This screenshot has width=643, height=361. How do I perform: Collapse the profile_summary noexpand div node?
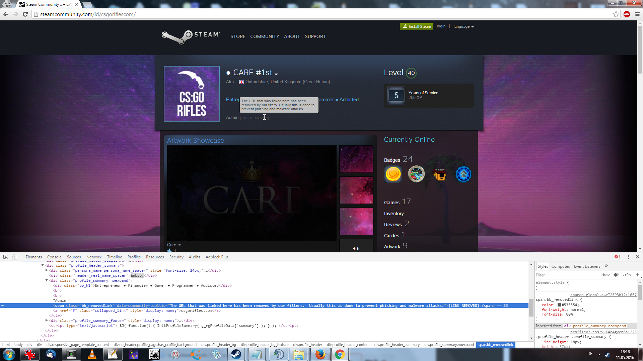(x=47, y=280)
